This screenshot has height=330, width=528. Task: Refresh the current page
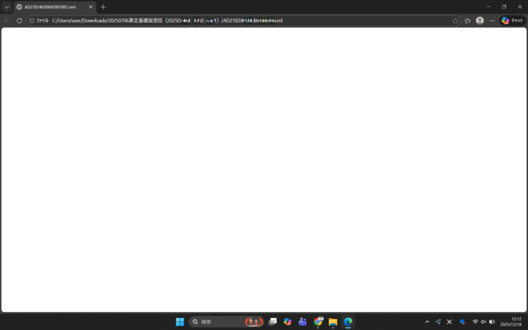pos(19,20)
